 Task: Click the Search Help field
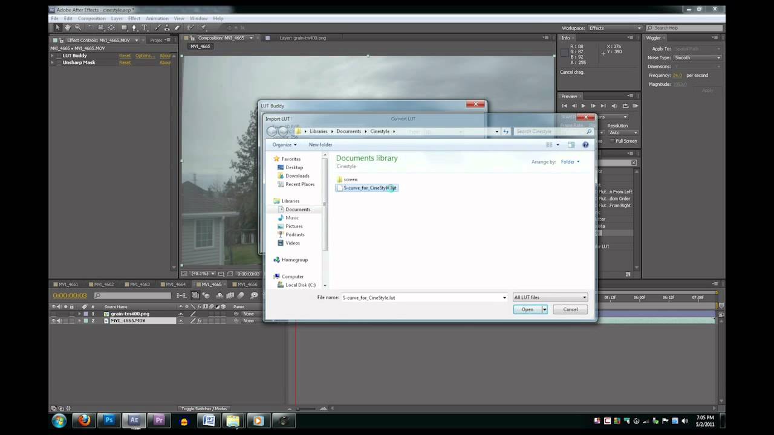(685, 28)
